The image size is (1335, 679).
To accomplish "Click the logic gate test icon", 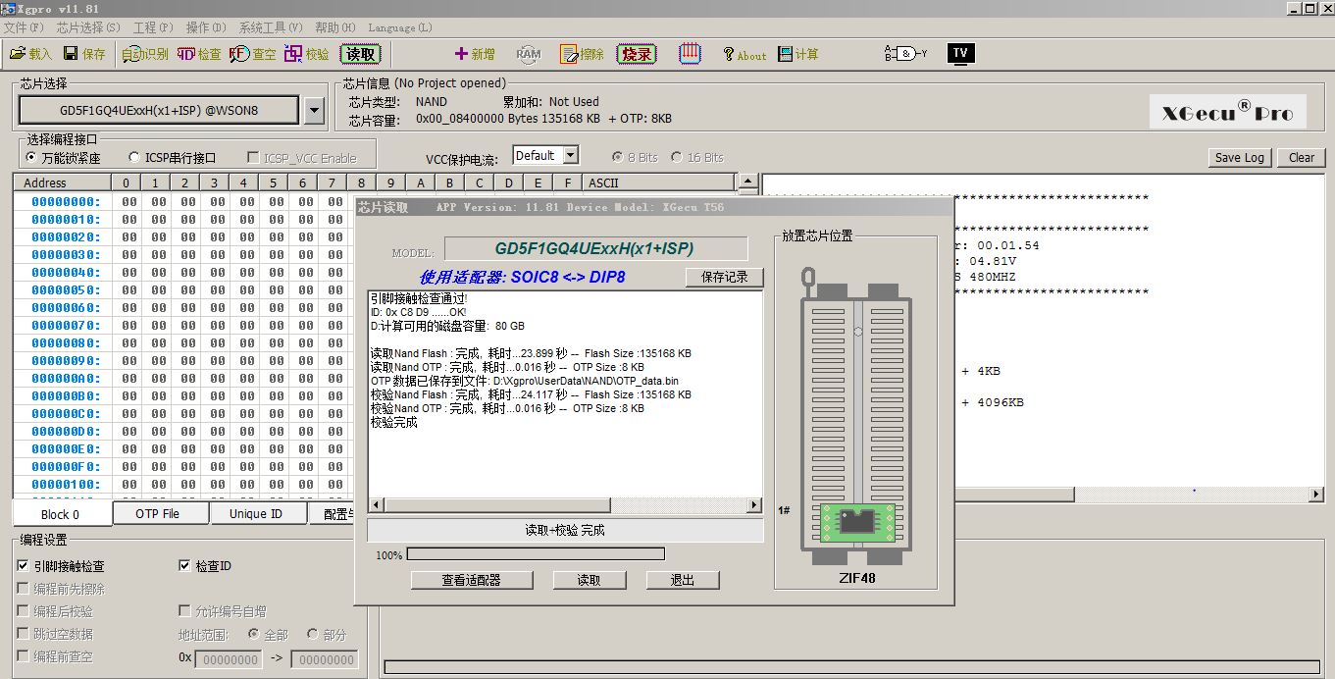I will point(904,53).
